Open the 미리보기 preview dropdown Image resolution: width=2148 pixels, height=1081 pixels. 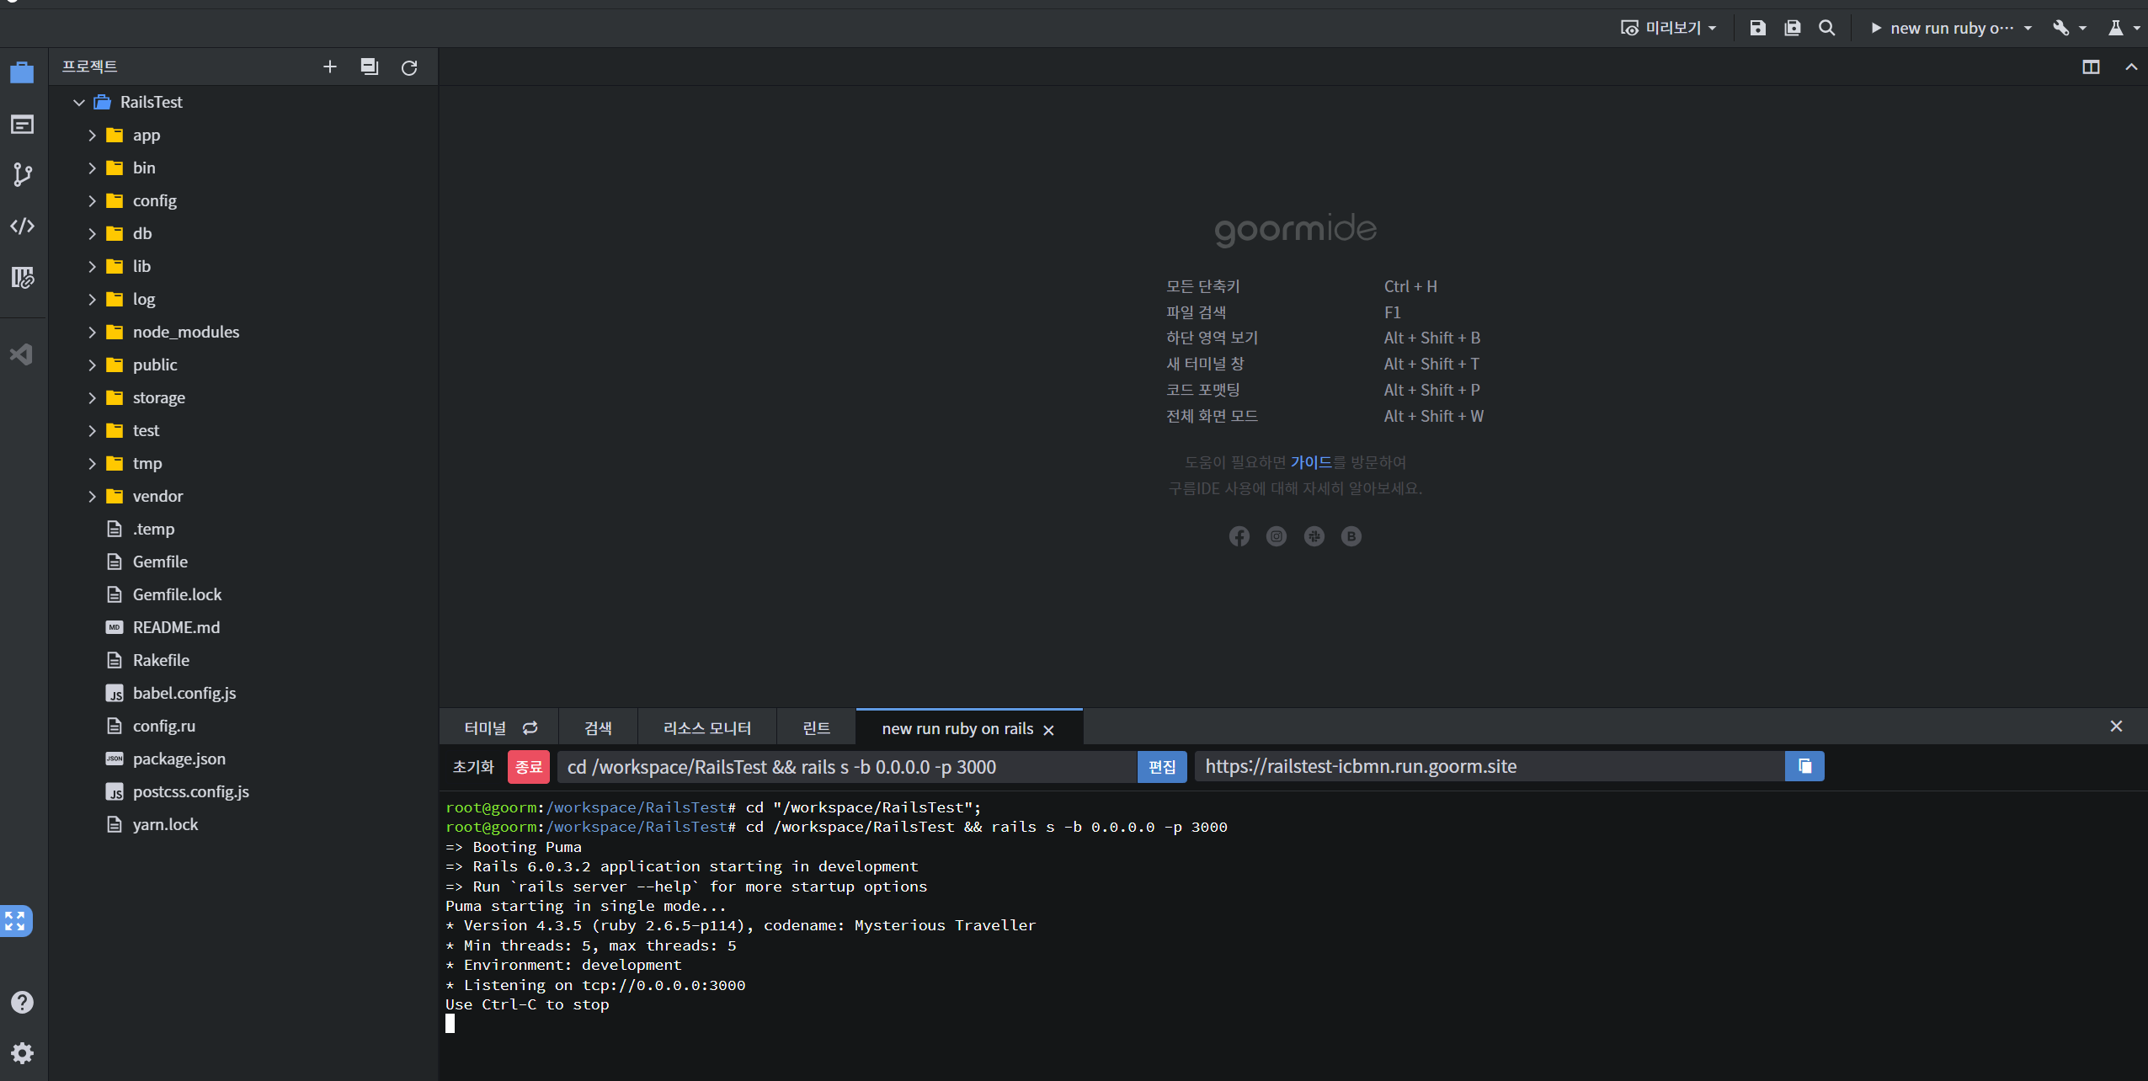tap(1669, 28)
